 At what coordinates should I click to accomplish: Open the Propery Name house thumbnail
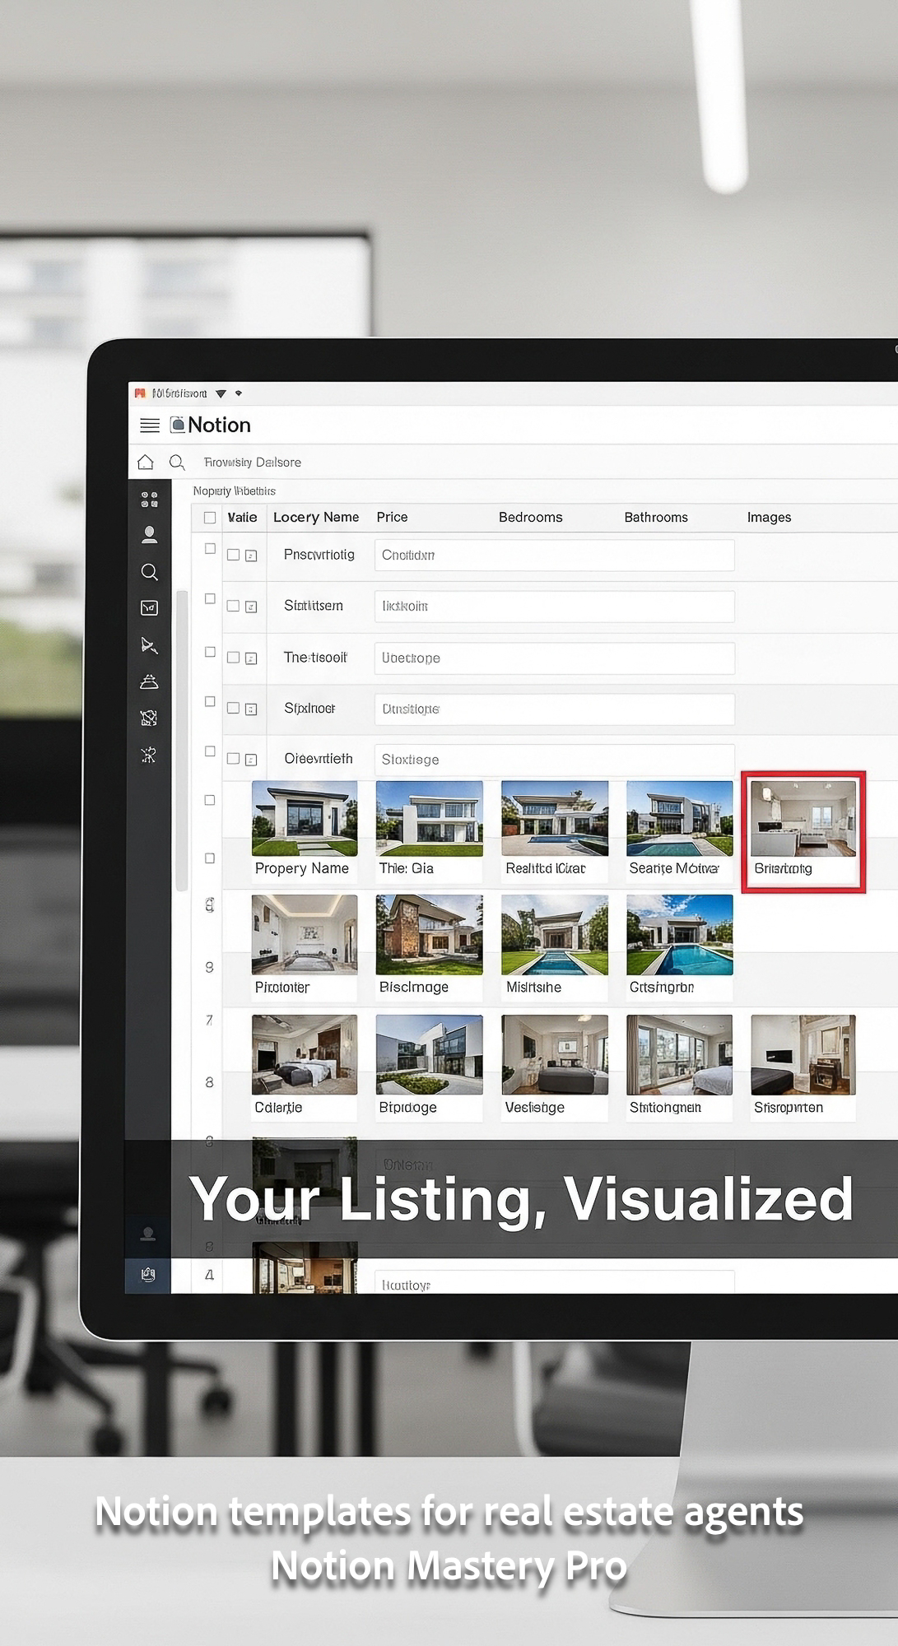(x=305, y=819)
